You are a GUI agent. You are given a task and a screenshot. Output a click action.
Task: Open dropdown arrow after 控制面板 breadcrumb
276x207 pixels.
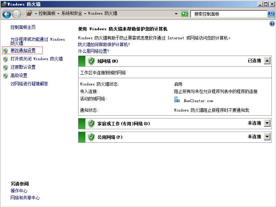[58, 14]
